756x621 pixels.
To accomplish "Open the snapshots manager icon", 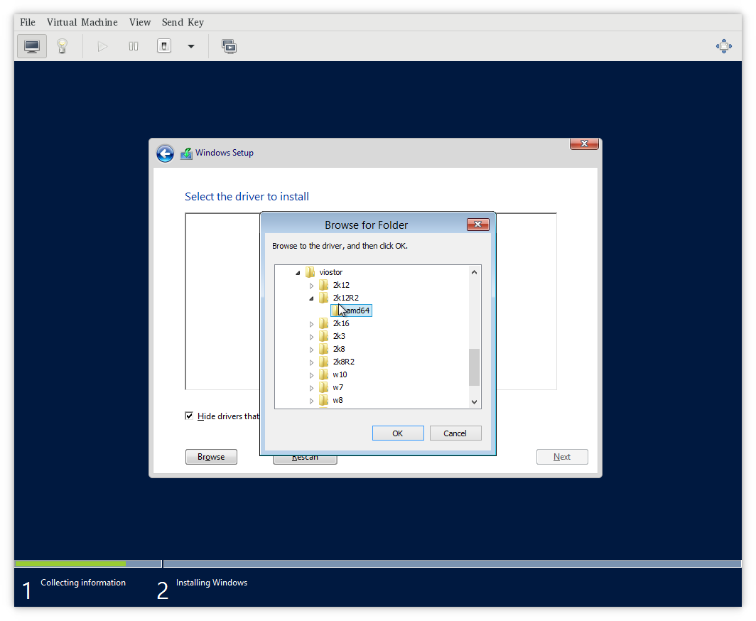I will (x=229, y=46).
